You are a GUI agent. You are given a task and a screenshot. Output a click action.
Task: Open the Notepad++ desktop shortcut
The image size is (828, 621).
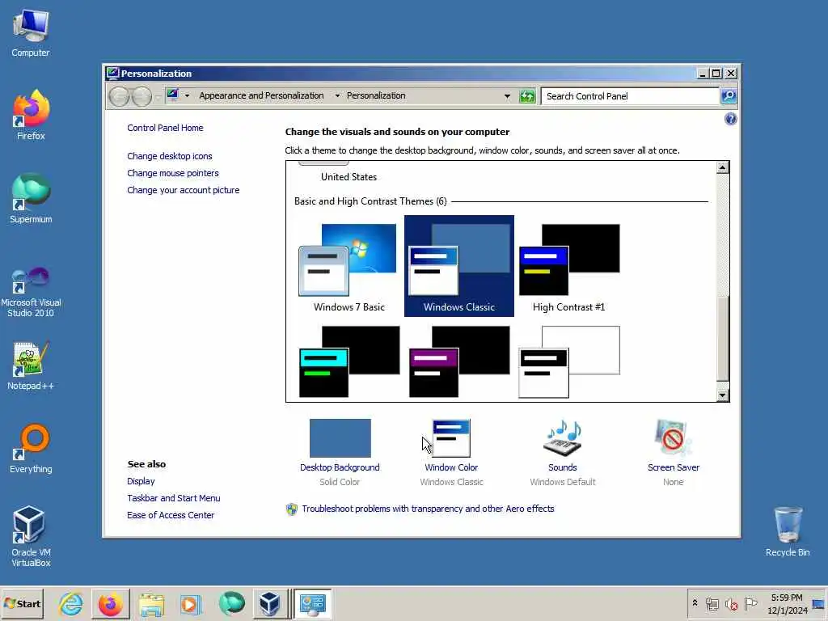point(31,365)
